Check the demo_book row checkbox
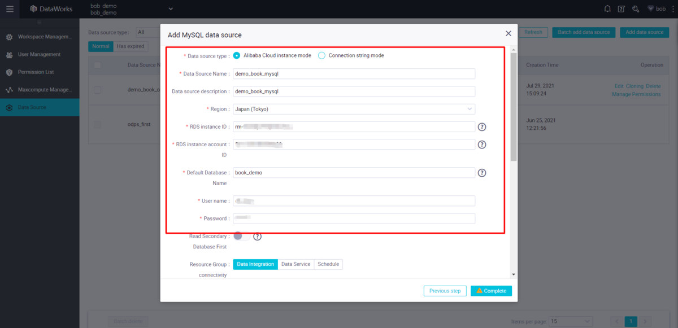 click(98, 90)
